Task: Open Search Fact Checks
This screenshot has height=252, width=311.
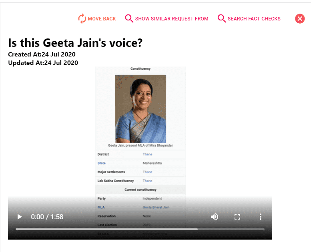Action: 254,19
